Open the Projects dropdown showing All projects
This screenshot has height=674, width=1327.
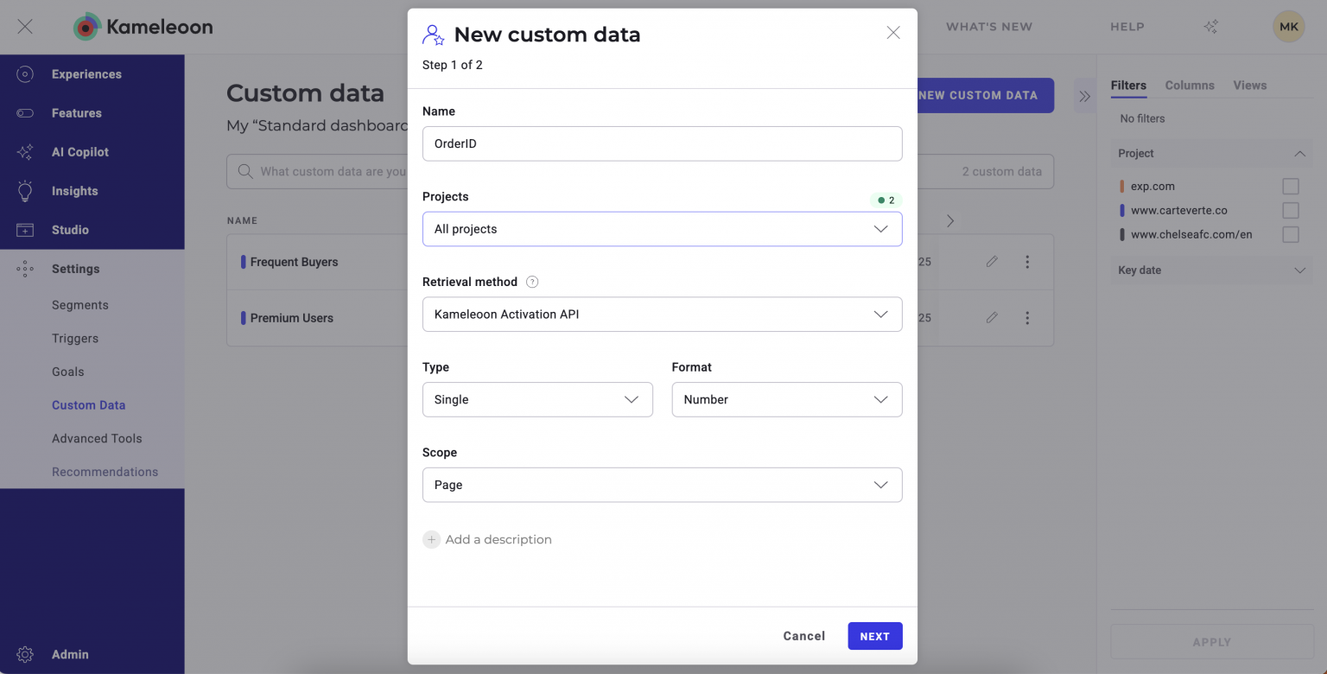pos(662,229)
